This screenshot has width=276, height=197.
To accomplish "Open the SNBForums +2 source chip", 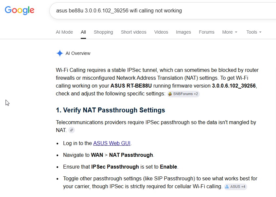I will coord(183,94).
